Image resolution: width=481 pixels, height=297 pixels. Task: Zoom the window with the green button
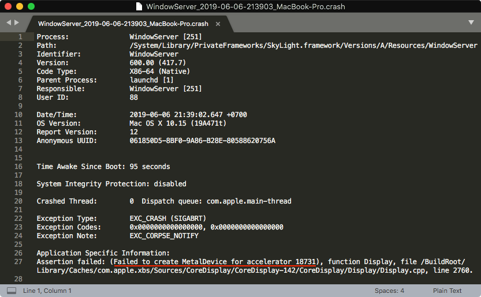tap(31, 6)
